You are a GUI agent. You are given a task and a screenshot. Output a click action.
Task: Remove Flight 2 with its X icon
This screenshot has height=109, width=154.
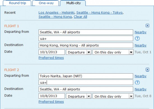click(x=147, y=70)
